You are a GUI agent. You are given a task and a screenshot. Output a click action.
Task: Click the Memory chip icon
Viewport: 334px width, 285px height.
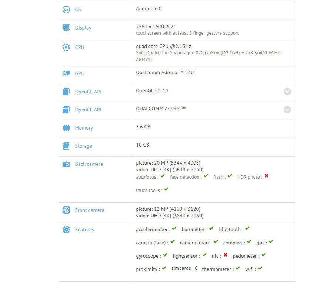point(66,128)
